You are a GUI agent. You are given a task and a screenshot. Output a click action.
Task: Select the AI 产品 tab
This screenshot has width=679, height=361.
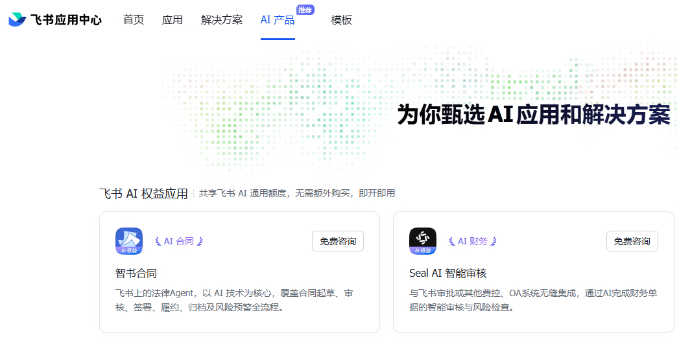point(278,20)
